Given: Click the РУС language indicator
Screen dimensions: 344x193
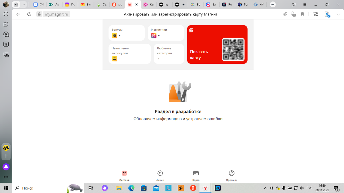Looking at the screenshot, I should pos(310,188).
